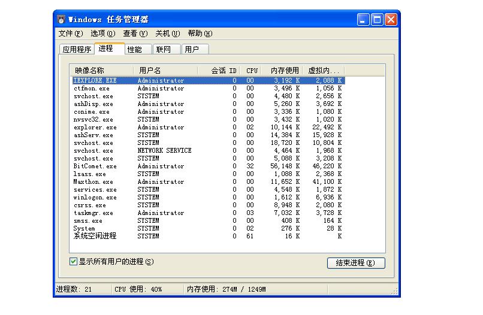Toggle 显示所有用户的进程 checkbox
This screenshot has height=315, width=483.
[x=73, y=262]
